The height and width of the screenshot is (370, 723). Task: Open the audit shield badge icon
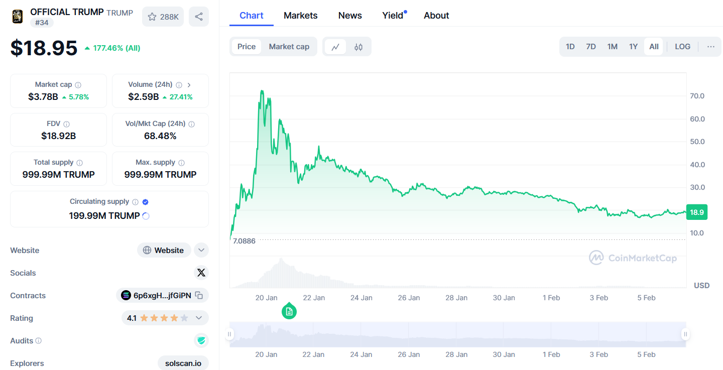pyautogui.click(x=201, y=340)
